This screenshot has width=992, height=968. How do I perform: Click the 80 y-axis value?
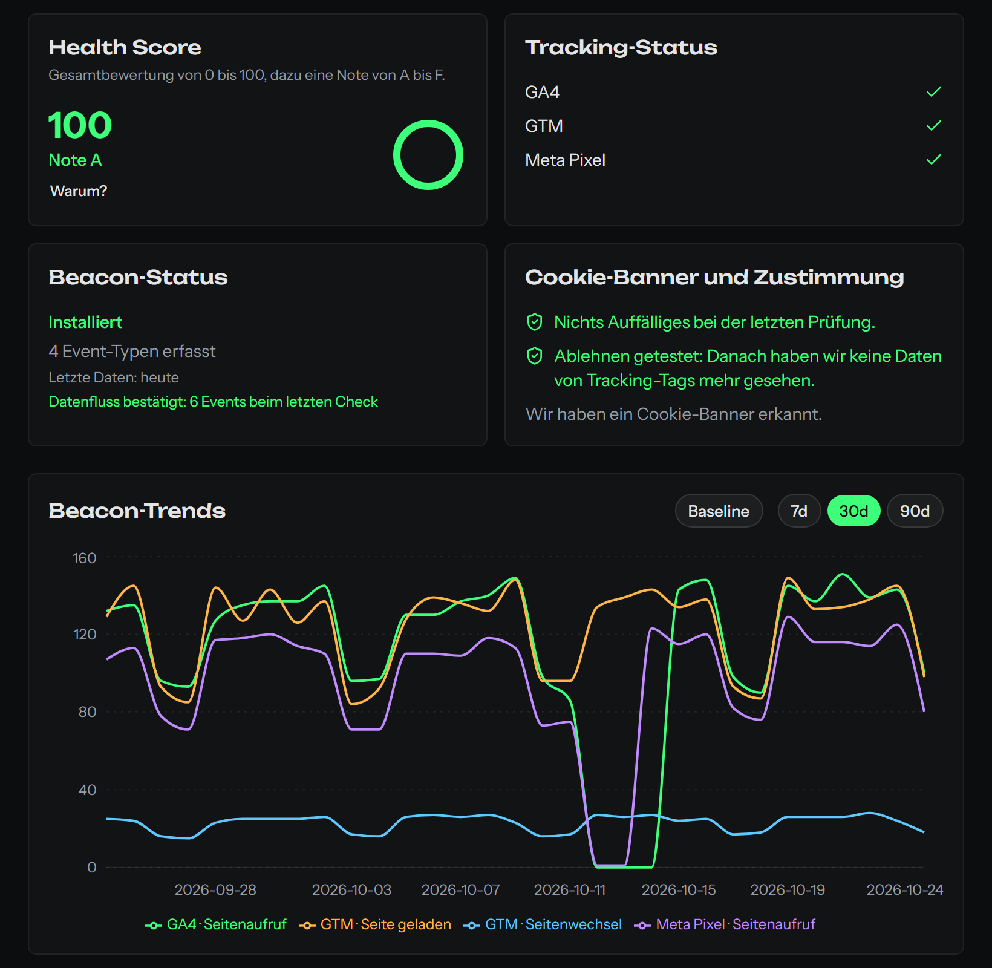(x=88, y=711)
